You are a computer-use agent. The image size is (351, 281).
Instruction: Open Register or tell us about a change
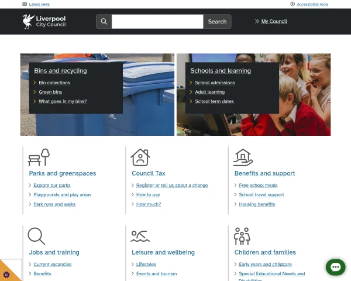click(172, 186)
